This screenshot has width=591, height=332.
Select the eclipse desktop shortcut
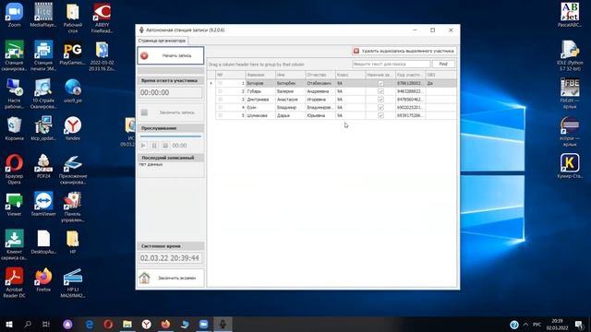[570, 132]
